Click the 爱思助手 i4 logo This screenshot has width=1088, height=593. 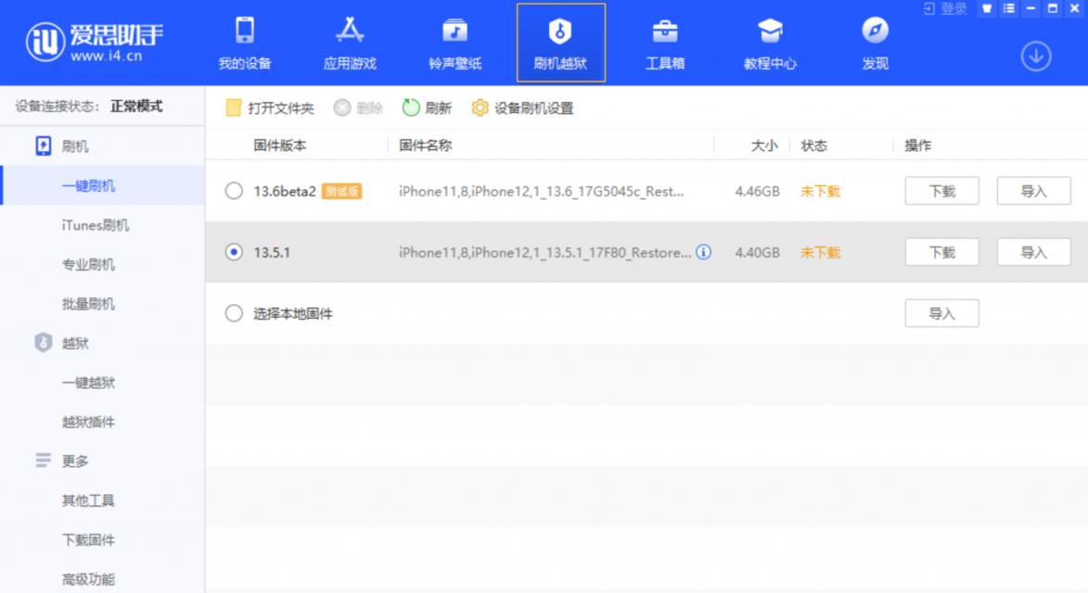[x=94, y=42]
